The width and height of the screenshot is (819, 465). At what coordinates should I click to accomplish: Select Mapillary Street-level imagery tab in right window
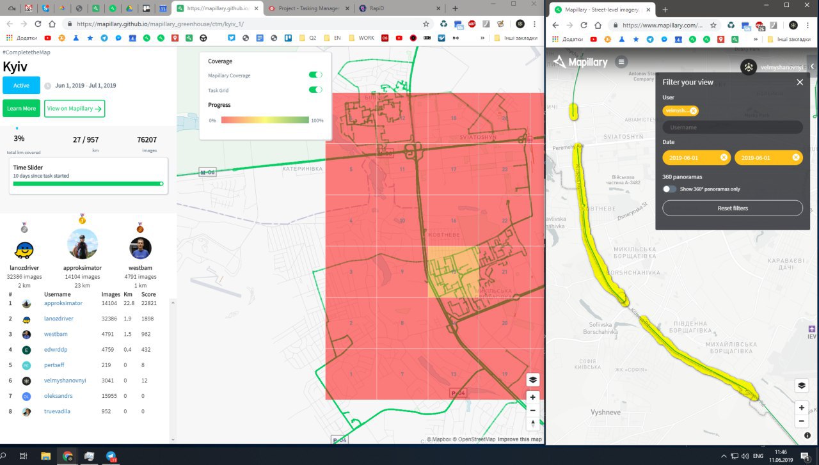(601, 10)
